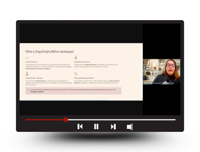This screenshot has width=200, height=152.
Task: Seek within the red played progress section
Action: coord(44,120)
